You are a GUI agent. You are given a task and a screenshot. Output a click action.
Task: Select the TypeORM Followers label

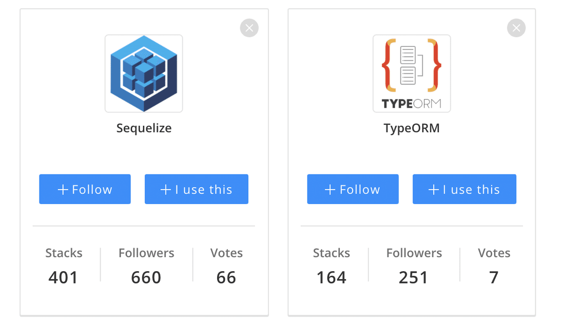414,253
